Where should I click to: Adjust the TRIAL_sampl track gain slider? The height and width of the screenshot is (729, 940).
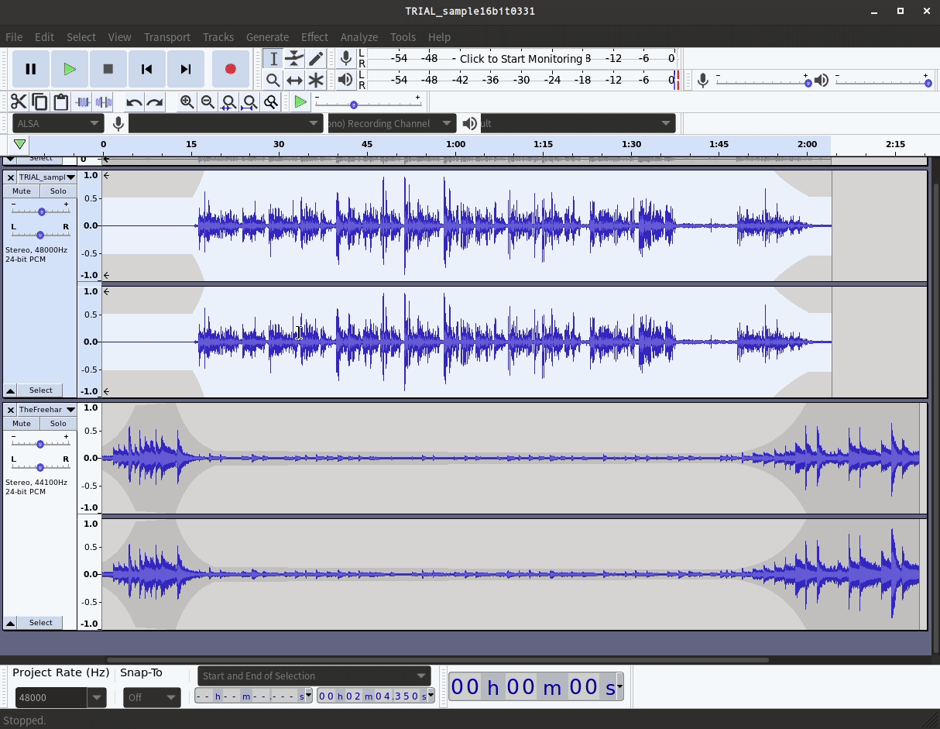pyautogui.click(x=40, y=211)
